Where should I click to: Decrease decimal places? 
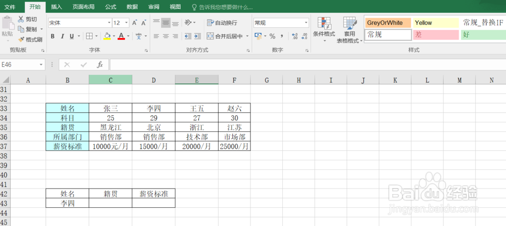tap(304, 36)
